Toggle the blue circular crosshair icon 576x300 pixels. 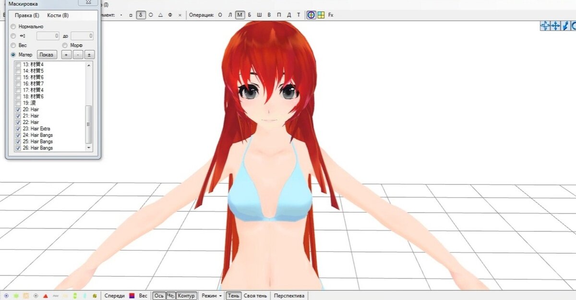coord(312,15)
